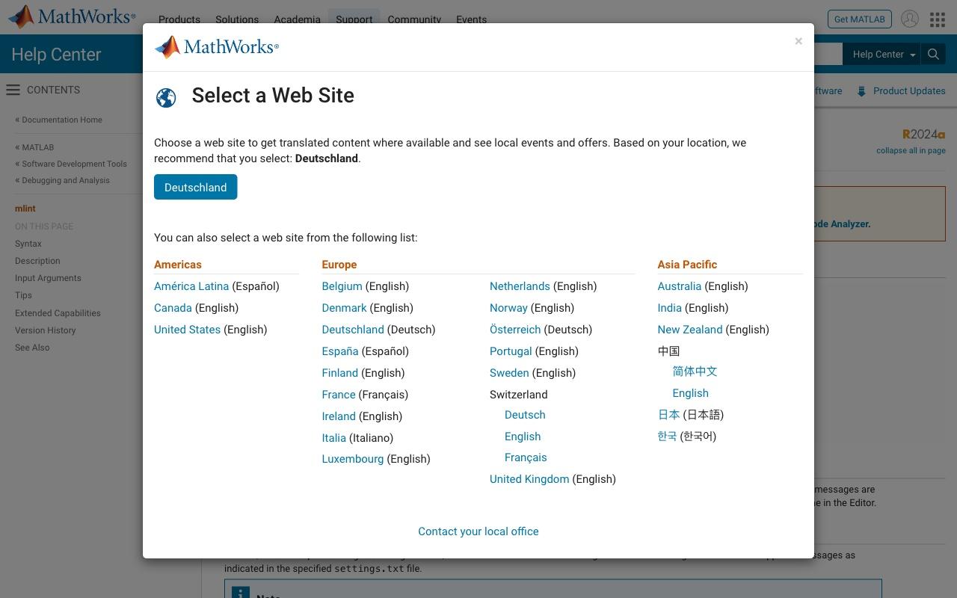Click collapse all in page link
The image size is (957, 598).
coord(911,150)
